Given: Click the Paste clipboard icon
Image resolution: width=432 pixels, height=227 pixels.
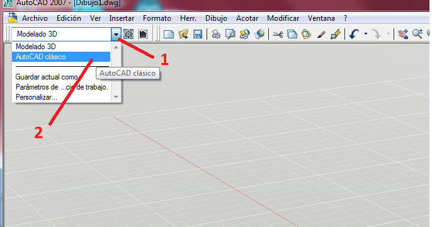Looking at the screenshot, I should (x=306, y=34).
